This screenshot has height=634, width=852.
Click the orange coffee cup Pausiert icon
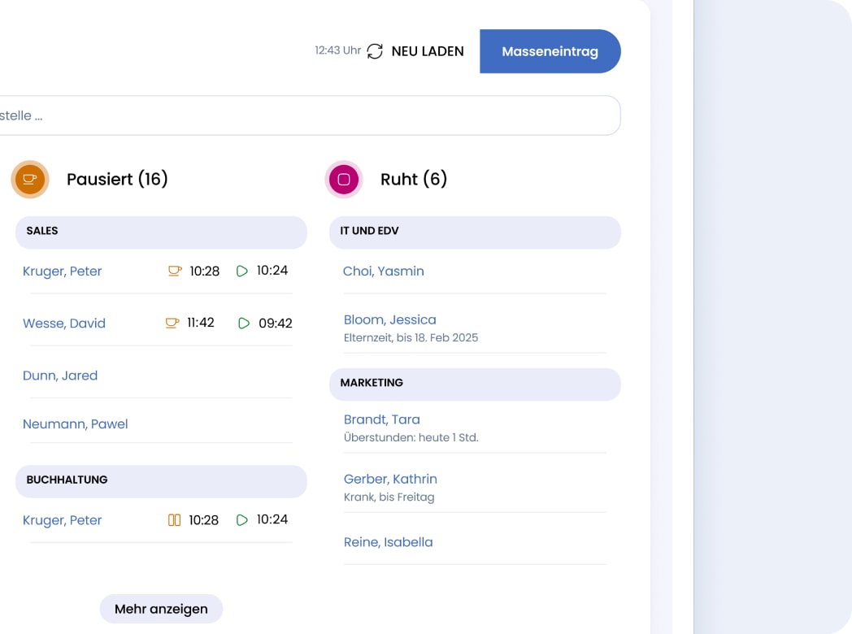(30, 179)
